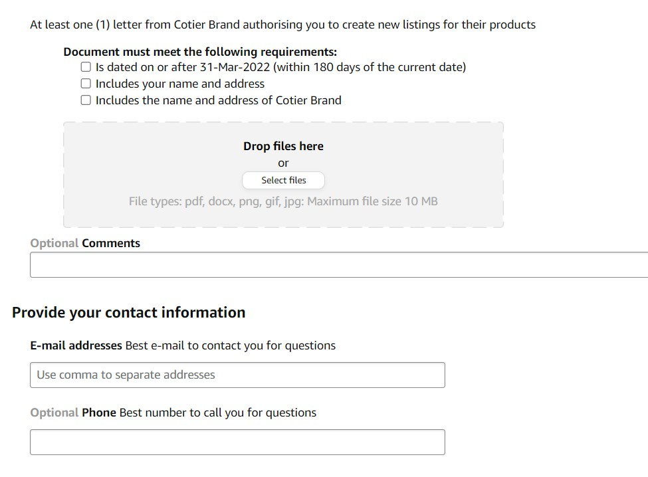
Task: Tick the 'Includes your name and address' checkbox
Action: click(x=86, y=84)
